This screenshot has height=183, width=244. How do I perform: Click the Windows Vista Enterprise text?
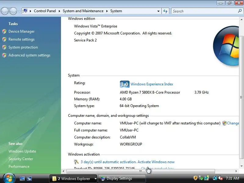[x=95, y=26]
